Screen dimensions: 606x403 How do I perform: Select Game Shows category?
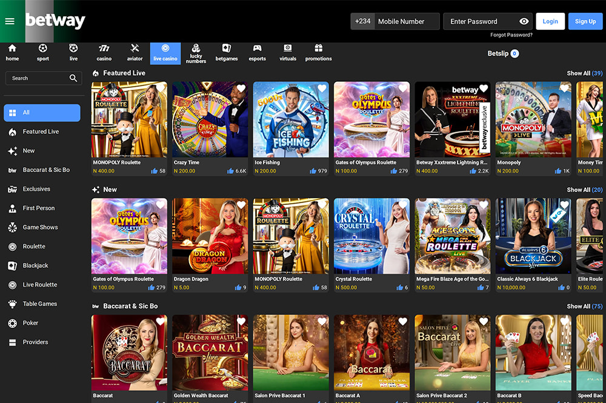pos(42,227)
